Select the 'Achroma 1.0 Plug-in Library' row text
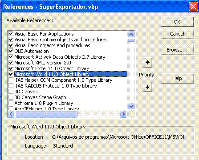199x160 pixels. (44, 103)
